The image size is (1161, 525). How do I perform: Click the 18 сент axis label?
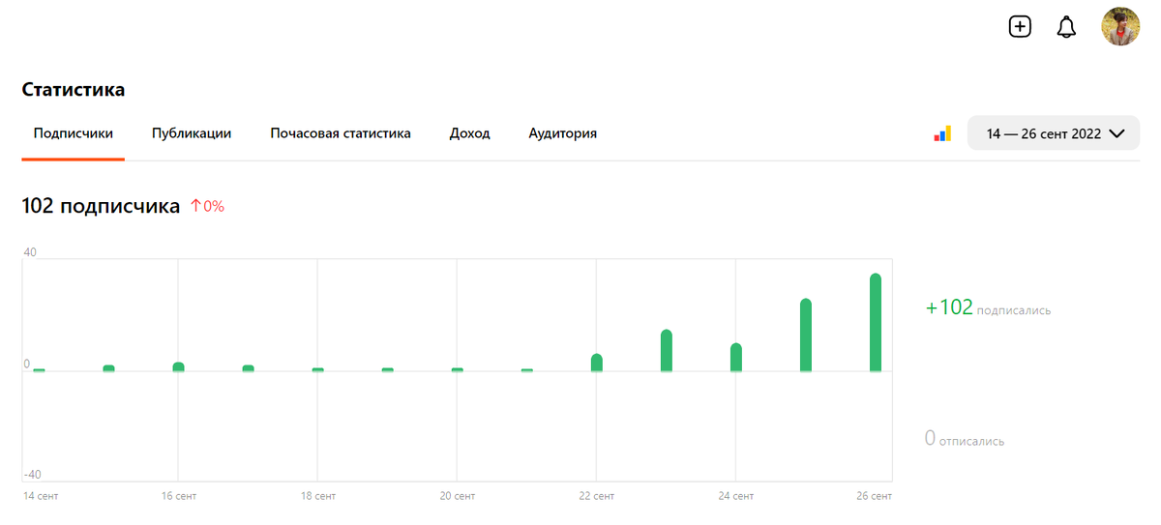(318, 496)
